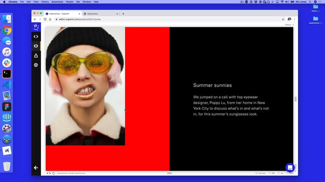Screen dimensions: 325x182
Task: Reload the browser page
Action: (45, 19)
